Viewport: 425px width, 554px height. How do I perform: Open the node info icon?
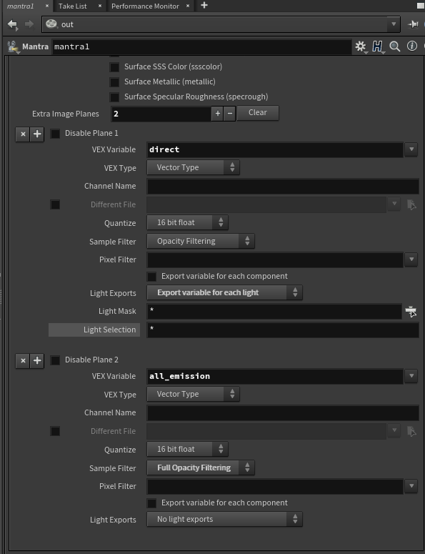411,46
